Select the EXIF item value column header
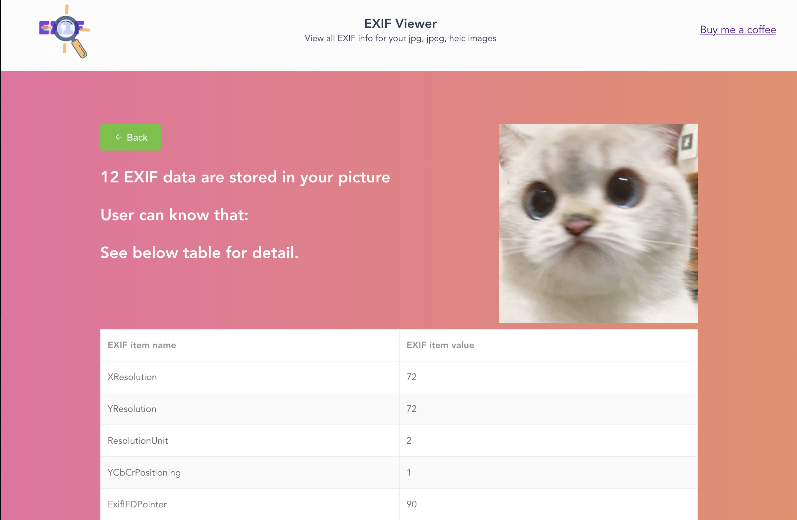Image resolution: width=797 pixels, height=520 pixels. (x=440, y=345)
